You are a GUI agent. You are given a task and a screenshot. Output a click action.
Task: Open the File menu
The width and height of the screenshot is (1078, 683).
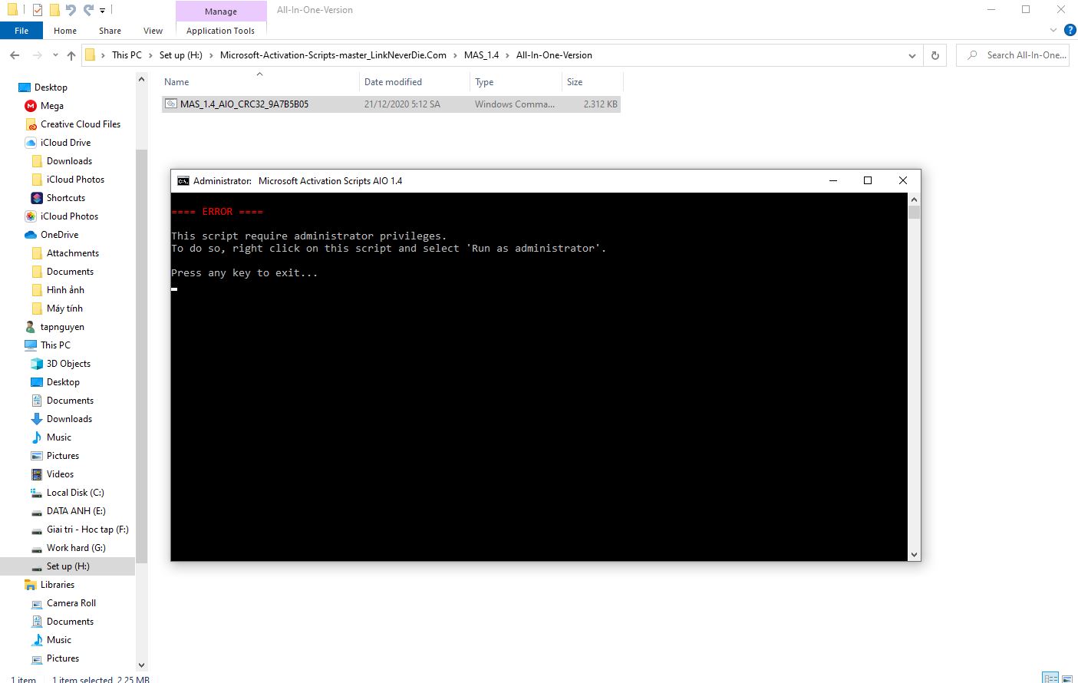21,31
